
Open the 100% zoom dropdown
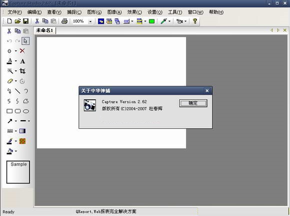(90, 21)
